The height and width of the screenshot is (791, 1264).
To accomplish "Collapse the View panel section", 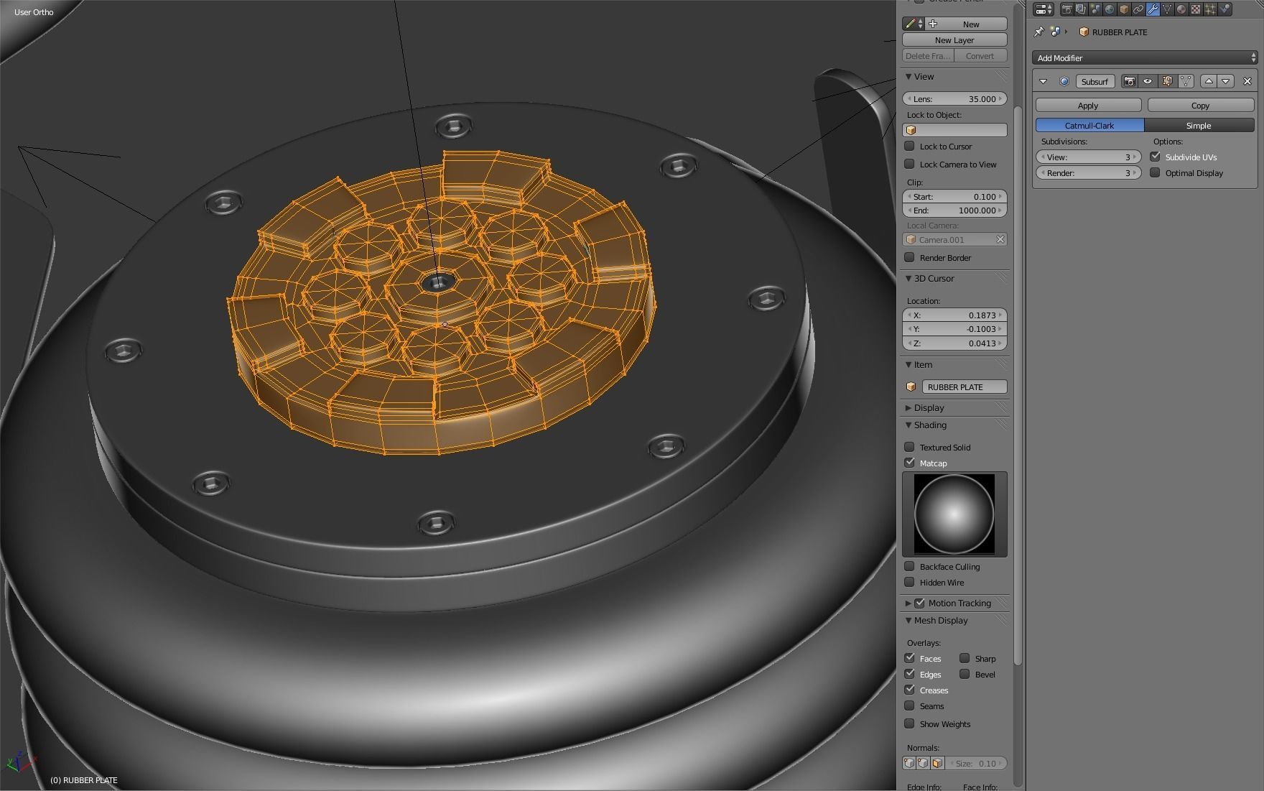I will (908, 76).
